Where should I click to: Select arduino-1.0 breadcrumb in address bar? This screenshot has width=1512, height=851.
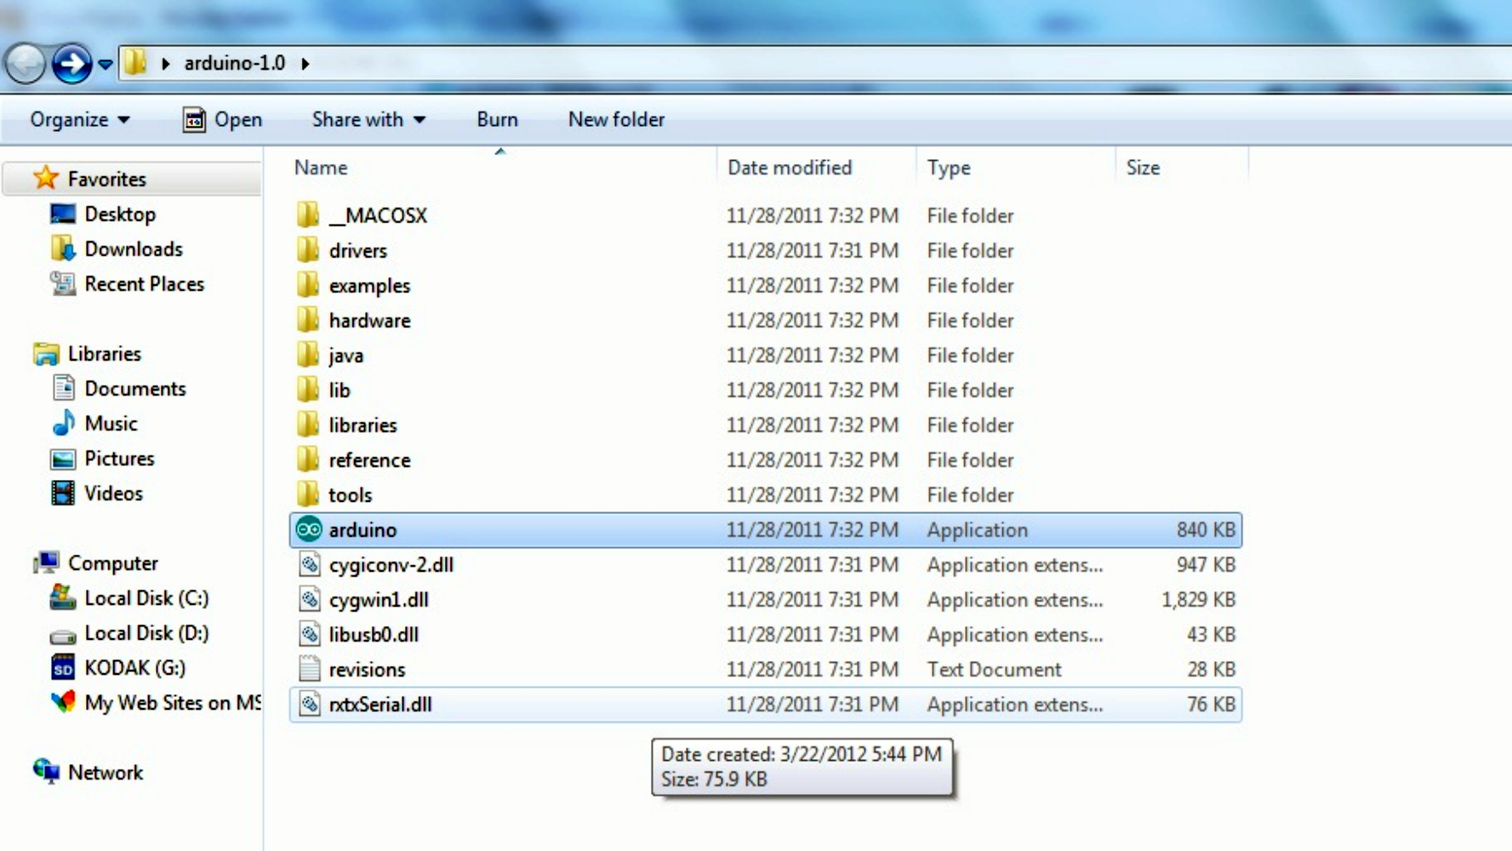pyautogui.click(x=235, y=63)
